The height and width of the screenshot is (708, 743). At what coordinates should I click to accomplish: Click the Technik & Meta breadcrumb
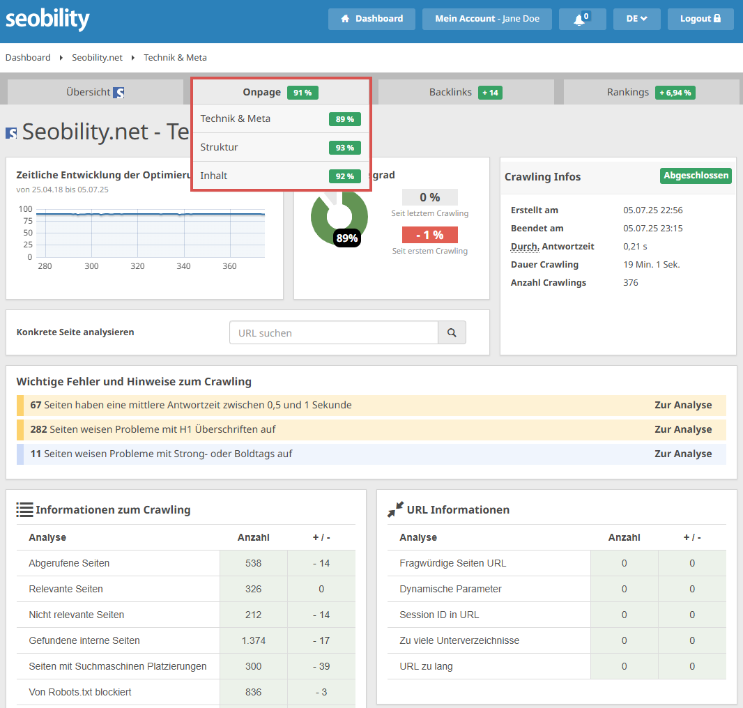[176, 57]
